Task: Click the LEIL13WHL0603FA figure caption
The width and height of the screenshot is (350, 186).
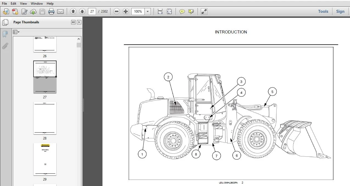Action: (x=228, y=182)
